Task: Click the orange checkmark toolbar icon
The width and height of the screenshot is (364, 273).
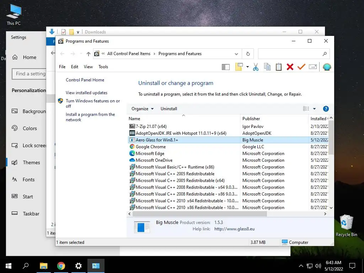Action: (x=301, y=67)
